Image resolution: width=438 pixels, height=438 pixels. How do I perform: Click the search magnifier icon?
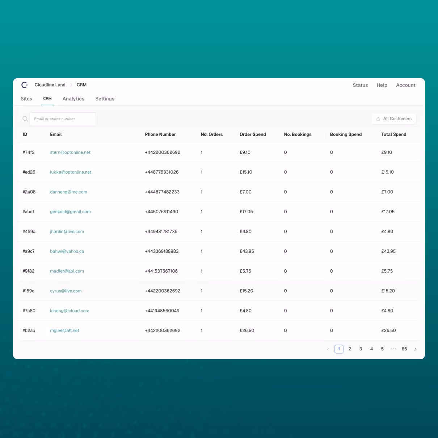click(x=25, y=119)
